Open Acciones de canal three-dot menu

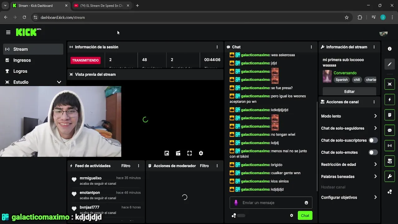pos(374,102)
